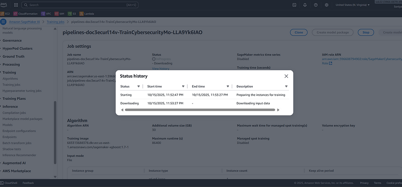Open CloudShell from the top bar icon
Image resolution: width=402 pixels, height=187 pixels.
295,5
